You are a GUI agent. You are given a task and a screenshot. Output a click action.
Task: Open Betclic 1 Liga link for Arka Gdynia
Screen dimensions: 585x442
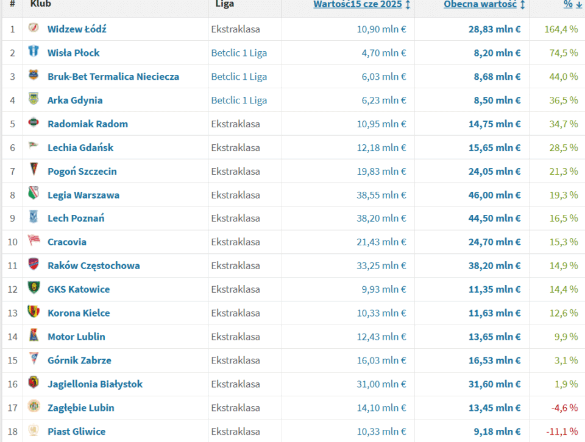pos(239,100)
